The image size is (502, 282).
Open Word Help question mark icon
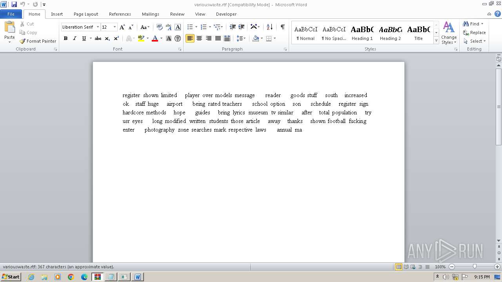coord(498,14)
